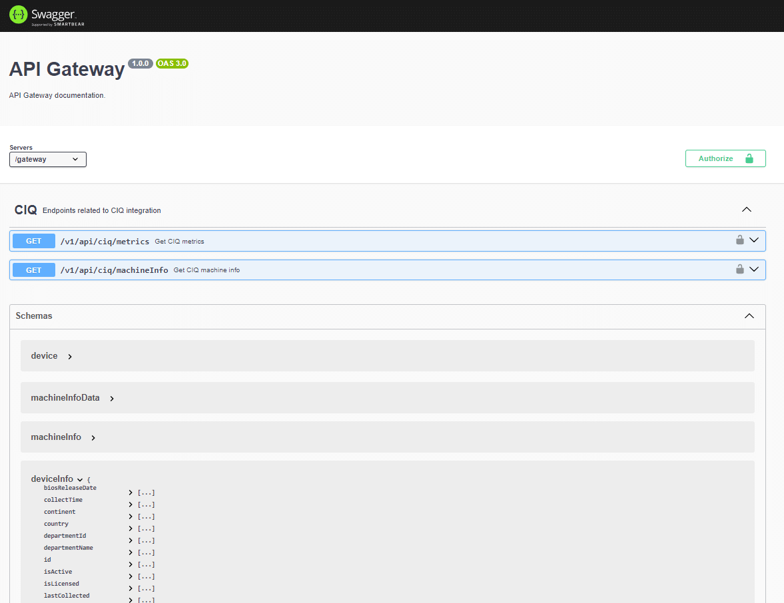Click the padlock icon inside the Authorize button
This screenshot has width=784, height=603.
click(748, 158)
